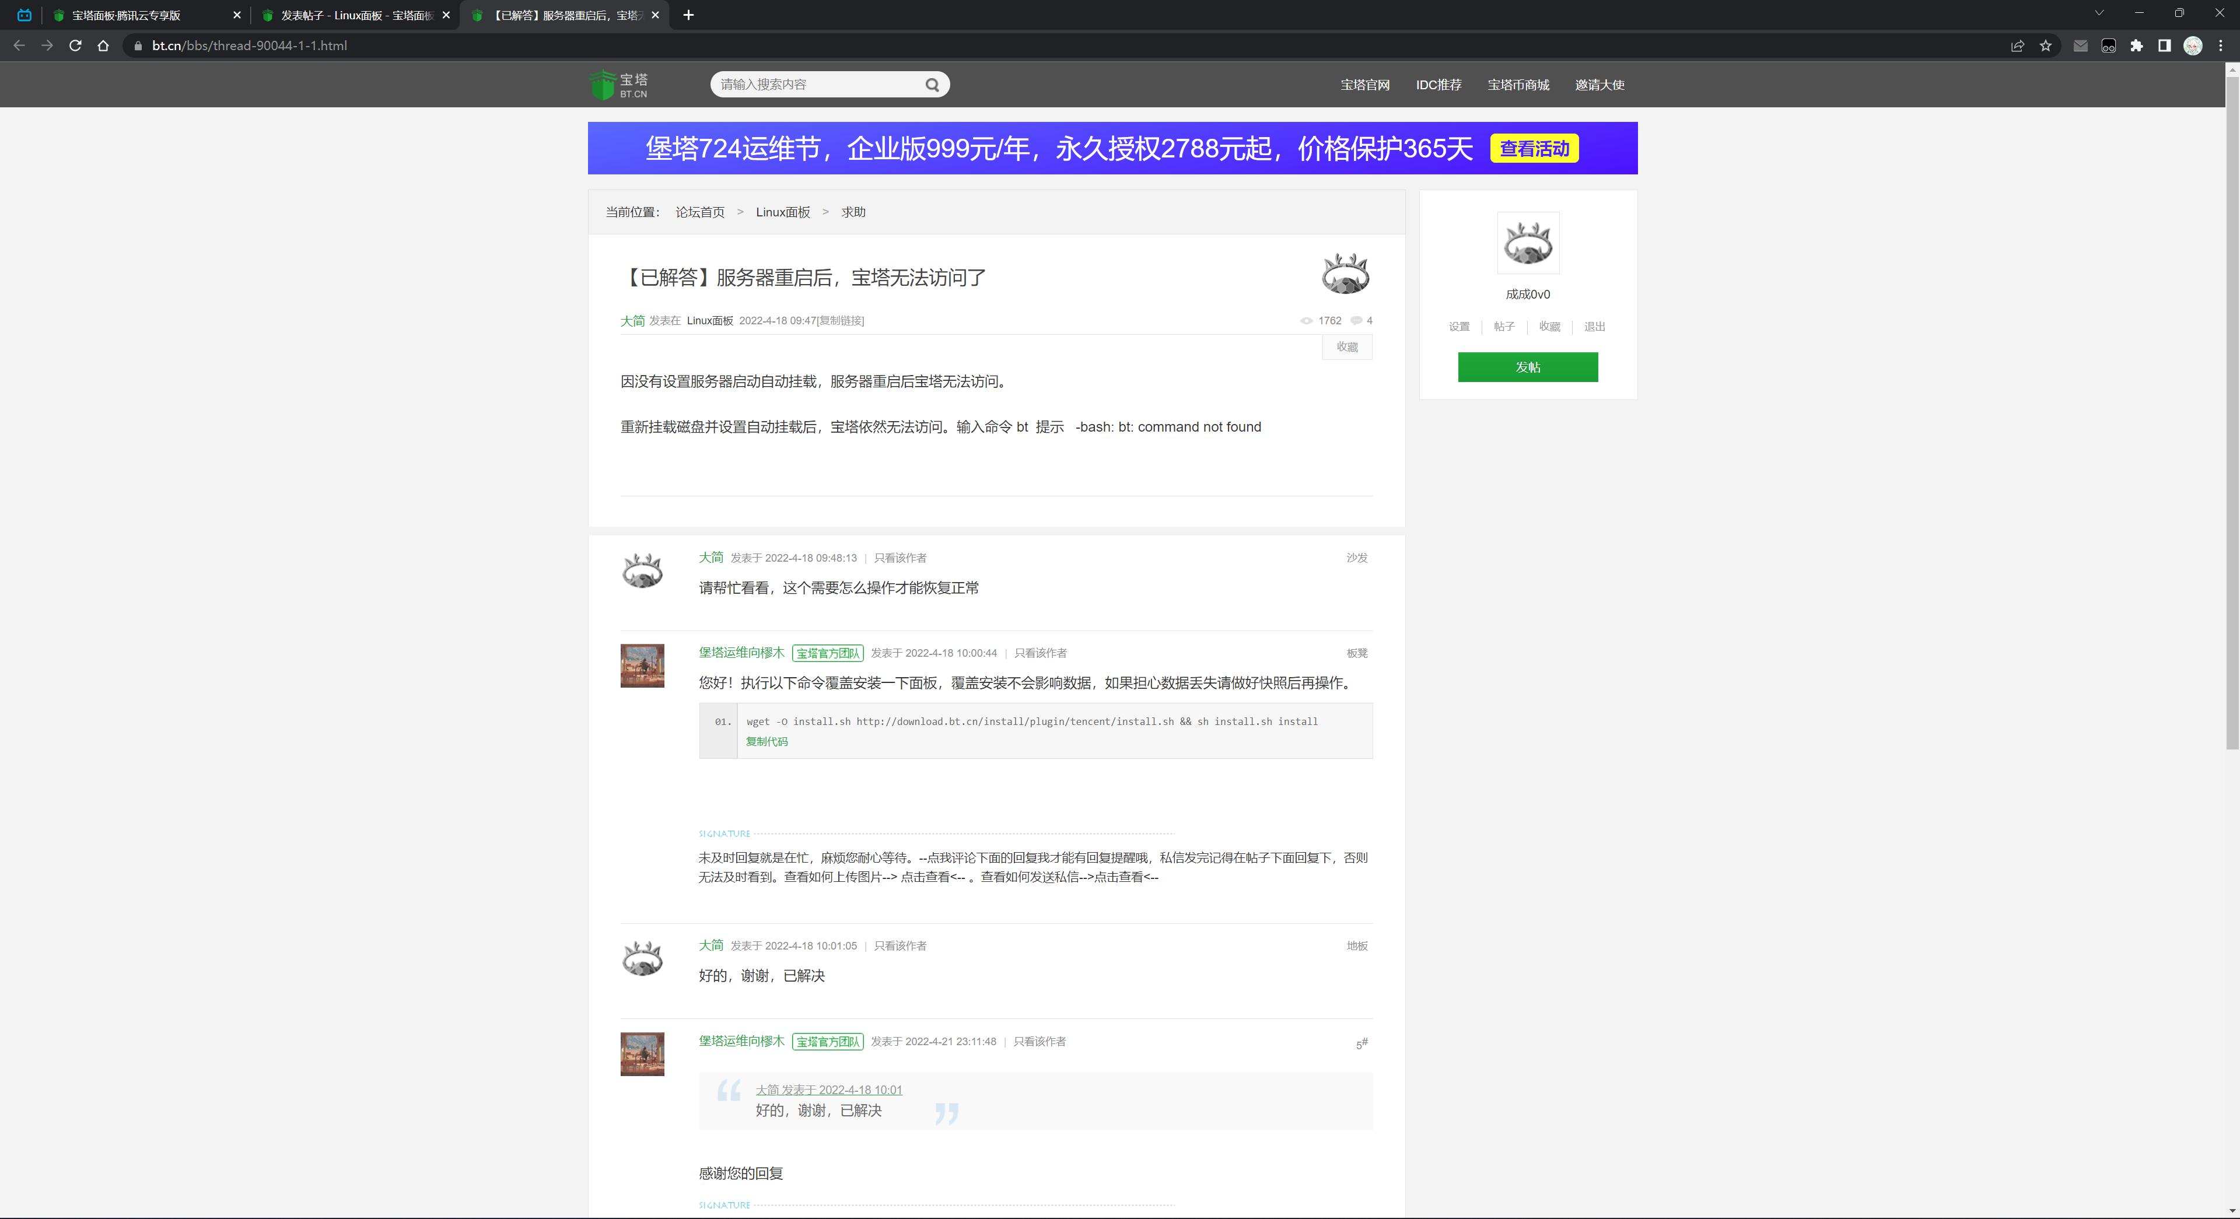
Task: Open the mail extension icon
Action: pos(2080,45)
